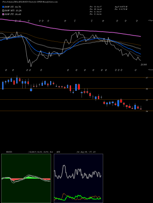The width and height of the screenshot is (153, 203).
Task: Click the white DOW MT legend swatch
Action: pos(3,11)
